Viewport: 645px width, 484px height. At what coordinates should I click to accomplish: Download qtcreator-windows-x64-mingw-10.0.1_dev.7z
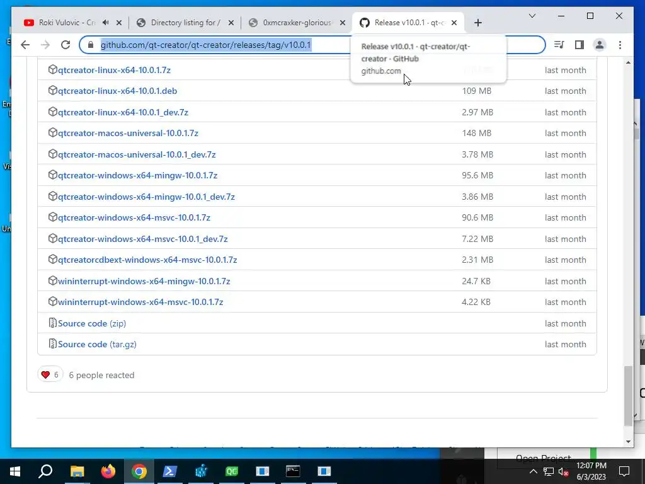(146, 197)
